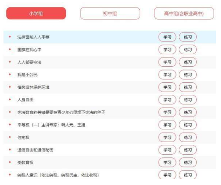
Task: Open 练习 for 平等权（一）lesson
Action: 187,125
